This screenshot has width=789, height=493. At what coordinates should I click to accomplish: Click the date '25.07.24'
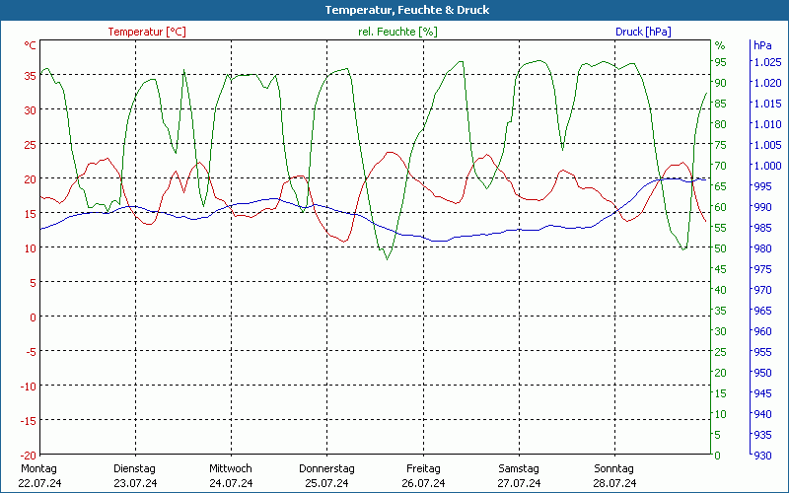pos(326,483)
